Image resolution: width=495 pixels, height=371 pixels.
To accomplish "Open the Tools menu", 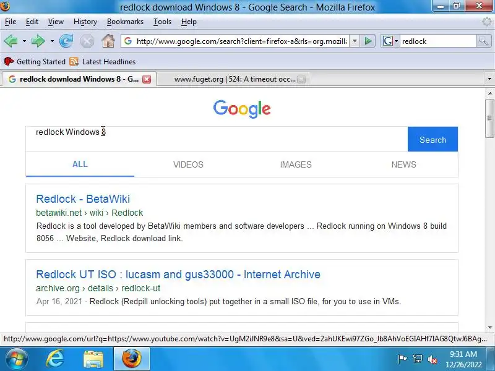I will 162,22.
